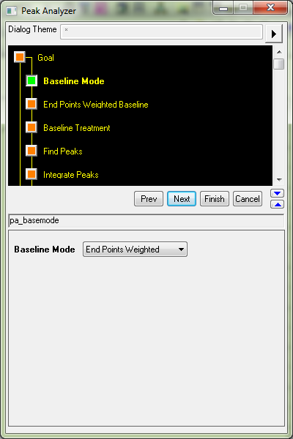Click the orange Goal step box
This screenshot has width=293, height=439.
pyautogui.click(x=20, y=57)
